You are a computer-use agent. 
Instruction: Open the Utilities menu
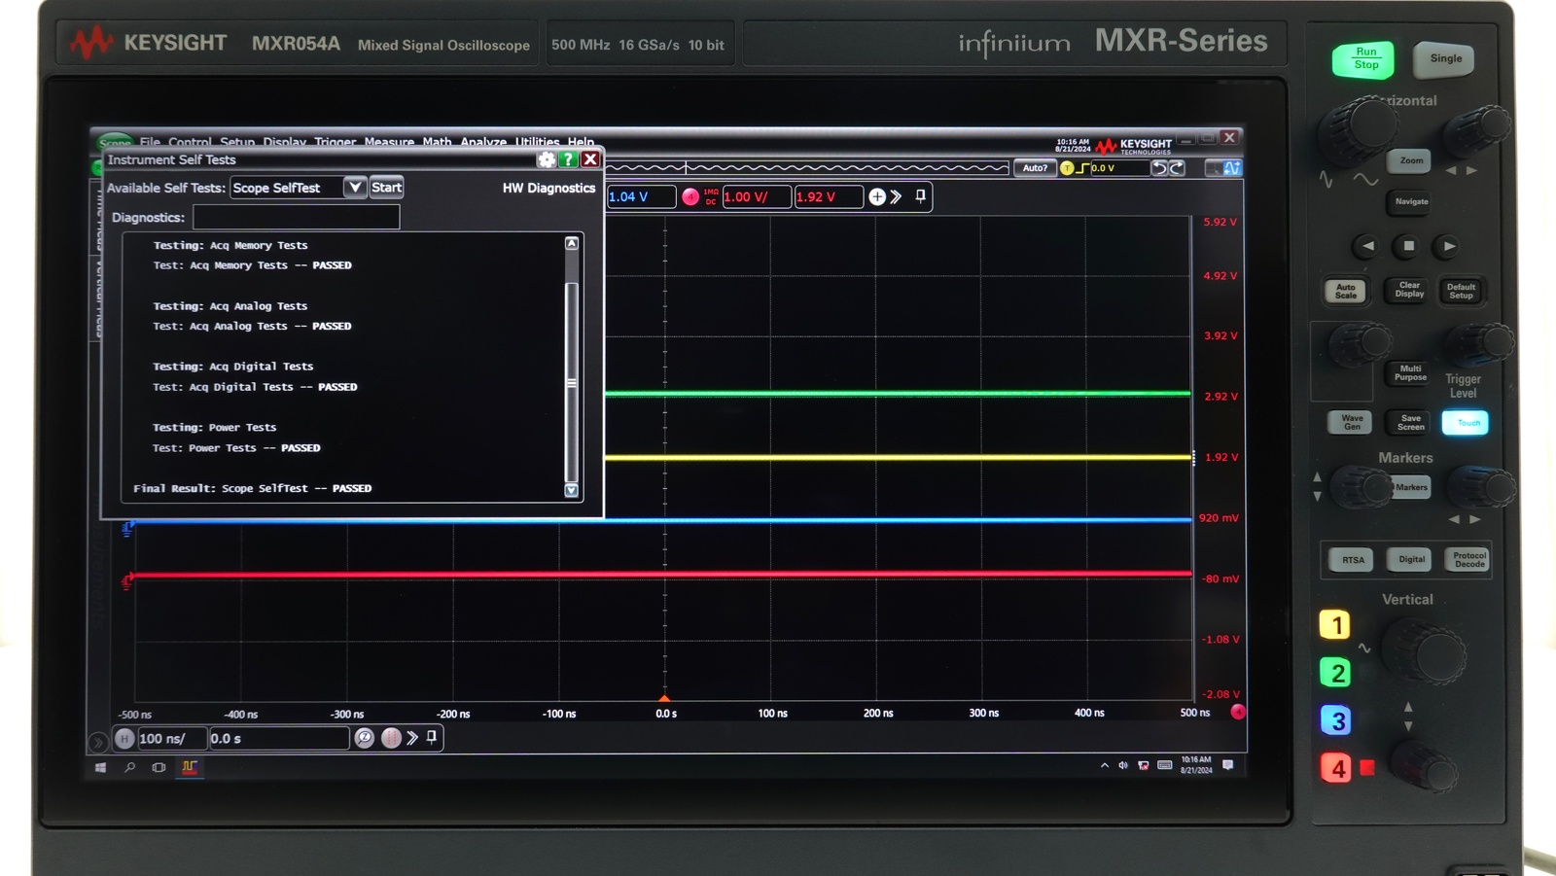click(x=537, y=142)
